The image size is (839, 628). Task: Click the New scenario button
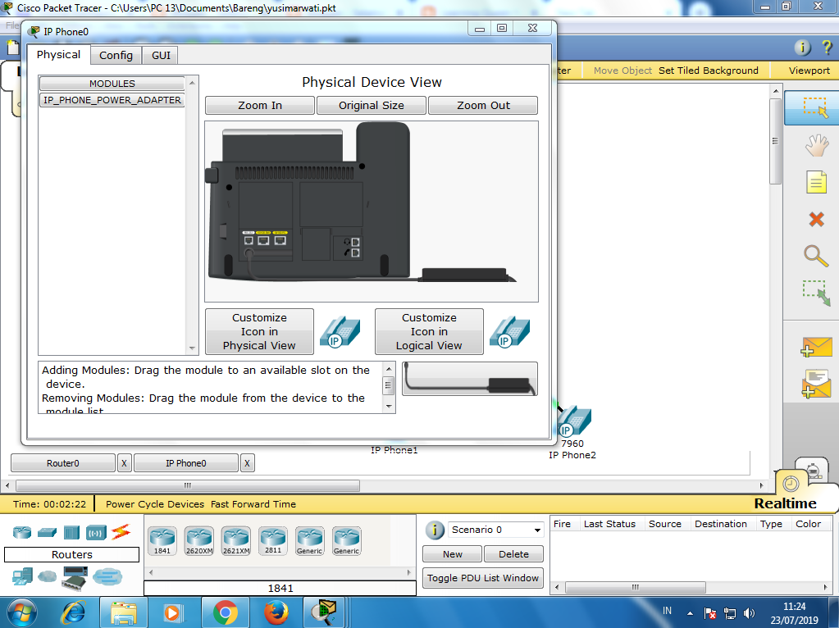point(452,554)
